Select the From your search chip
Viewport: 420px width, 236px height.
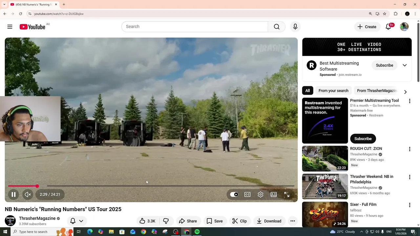pos(333,90)
